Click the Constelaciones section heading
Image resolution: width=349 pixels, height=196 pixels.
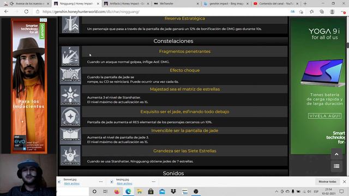(x=173, y=41)
